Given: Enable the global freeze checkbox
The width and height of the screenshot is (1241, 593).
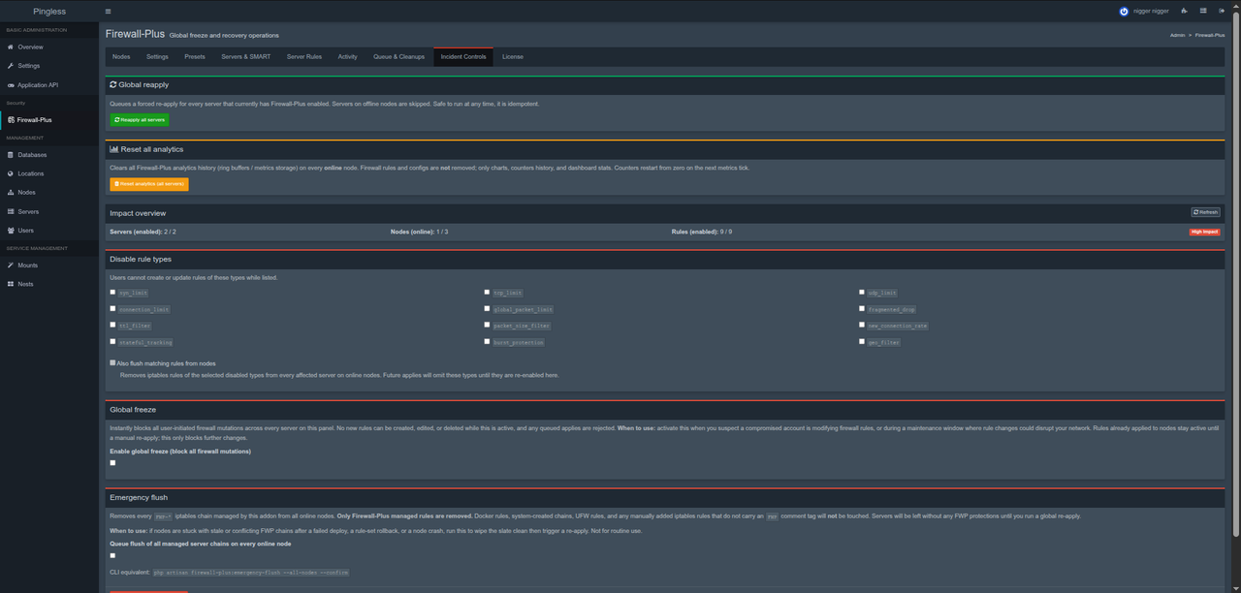Looking at the screenshot, I should coord(112,462).
